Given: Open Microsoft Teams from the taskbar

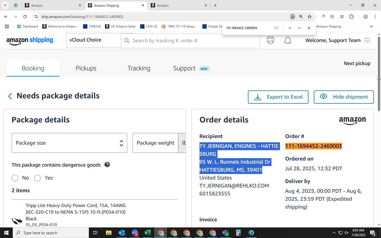Looking at the screenshot, I should [x=225, y=233].
